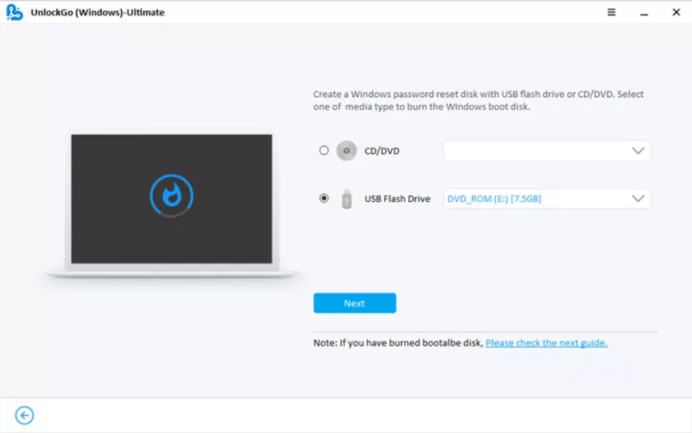692x433 pixels.
Task: Expand the CD/DVD drive dropdown arrow
Action: click(x=638, y=151)
